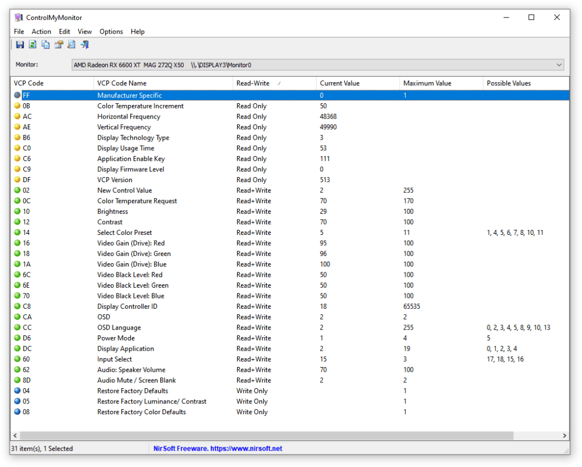Image resolution: width=582 pixels, height=467 pixels.
Task: Click the Exit toolbar icon
Action: (x=85, y=45)
